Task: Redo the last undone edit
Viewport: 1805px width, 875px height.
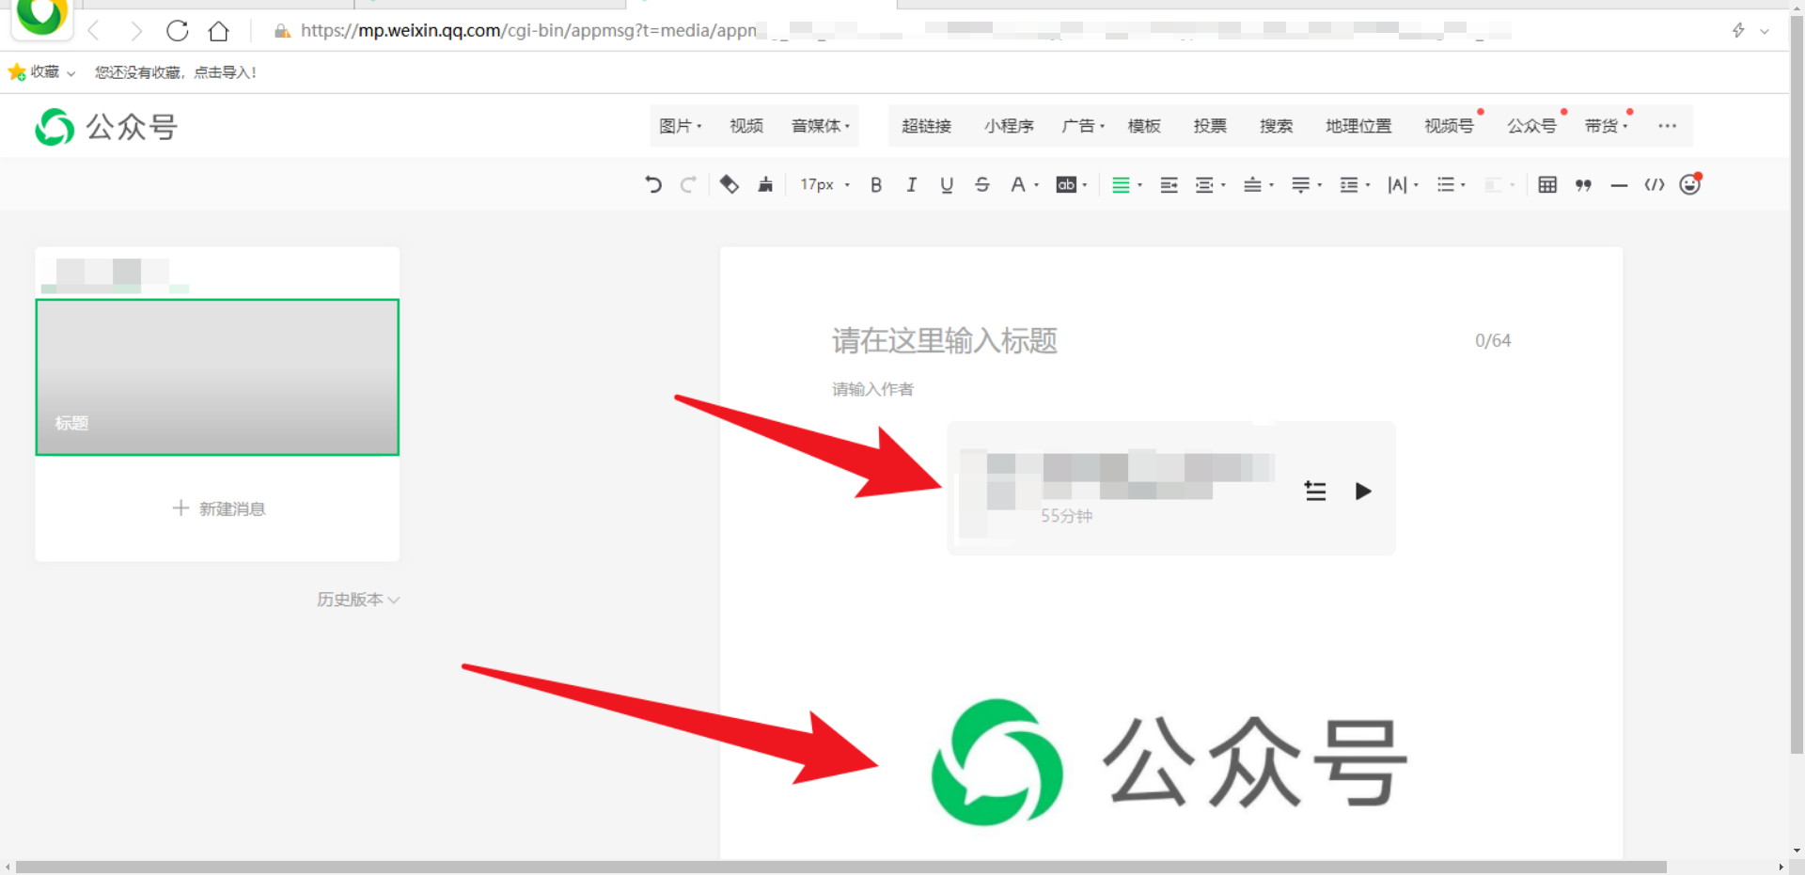Action: pos(688,185)
